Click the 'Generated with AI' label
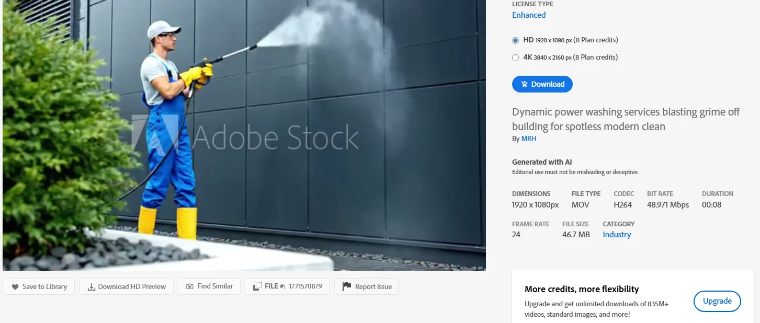The height and width of the screenshot is (323, 760). pos(542,162)
